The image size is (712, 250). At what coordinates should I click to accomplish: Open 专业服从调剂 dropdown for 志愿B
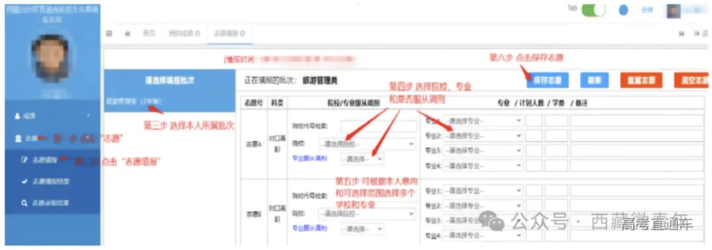click(x=362, y=229)
